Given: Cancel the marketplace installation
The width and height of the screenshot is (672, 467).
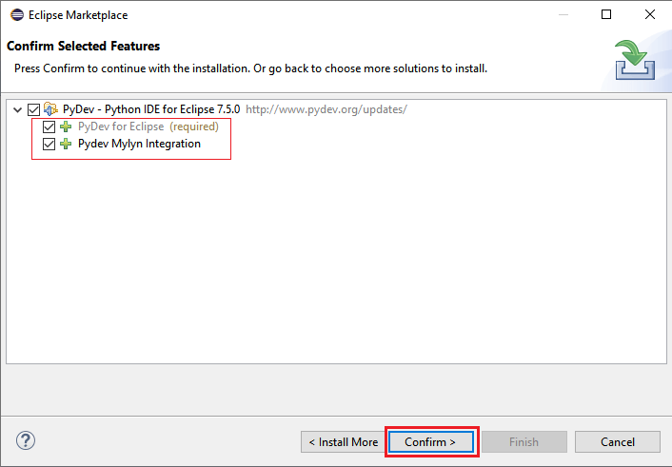Looking at the screenshot, I should [x=618, y=442].
